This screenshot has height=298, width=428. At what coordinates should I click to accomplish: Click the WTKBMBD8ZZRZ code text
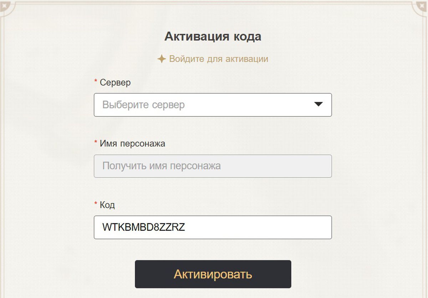[144, 227]
